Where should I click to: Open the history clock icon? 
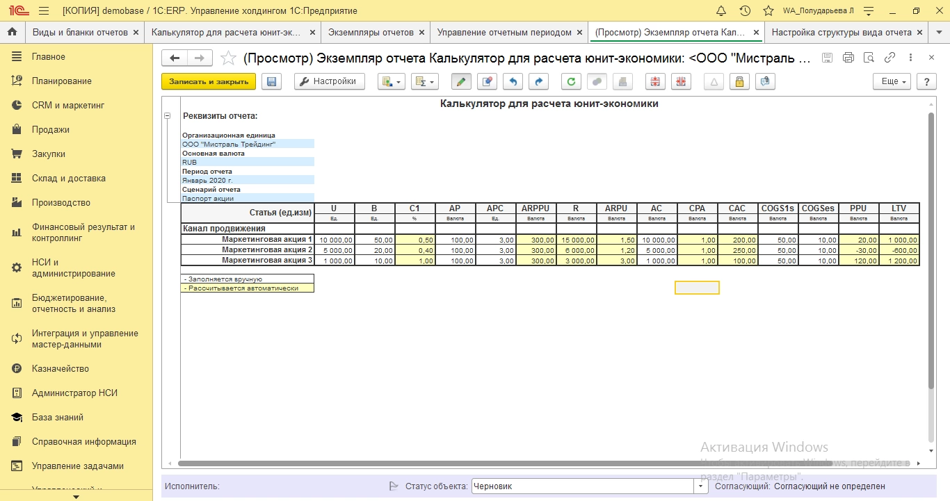(x=745, y=11)
